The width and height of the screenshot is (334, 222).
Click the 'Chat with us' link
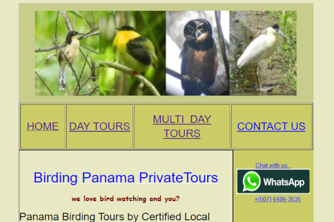pyautogui.click(x=272, y=165)
